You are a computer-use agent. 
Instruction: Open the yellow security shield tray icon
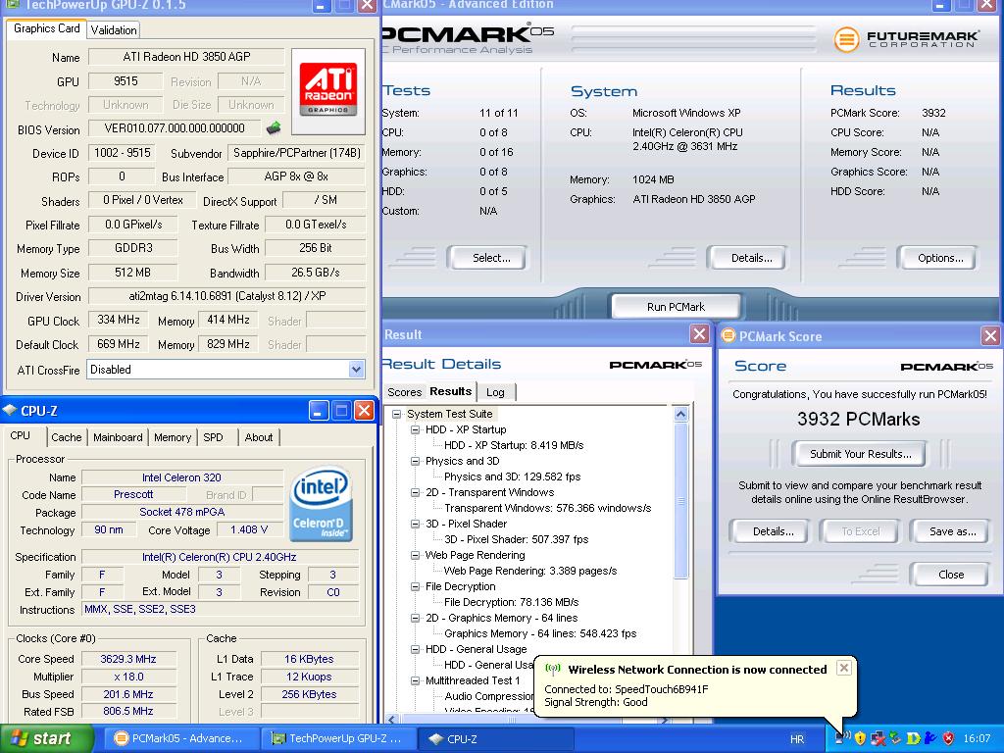tap(860, 738)
